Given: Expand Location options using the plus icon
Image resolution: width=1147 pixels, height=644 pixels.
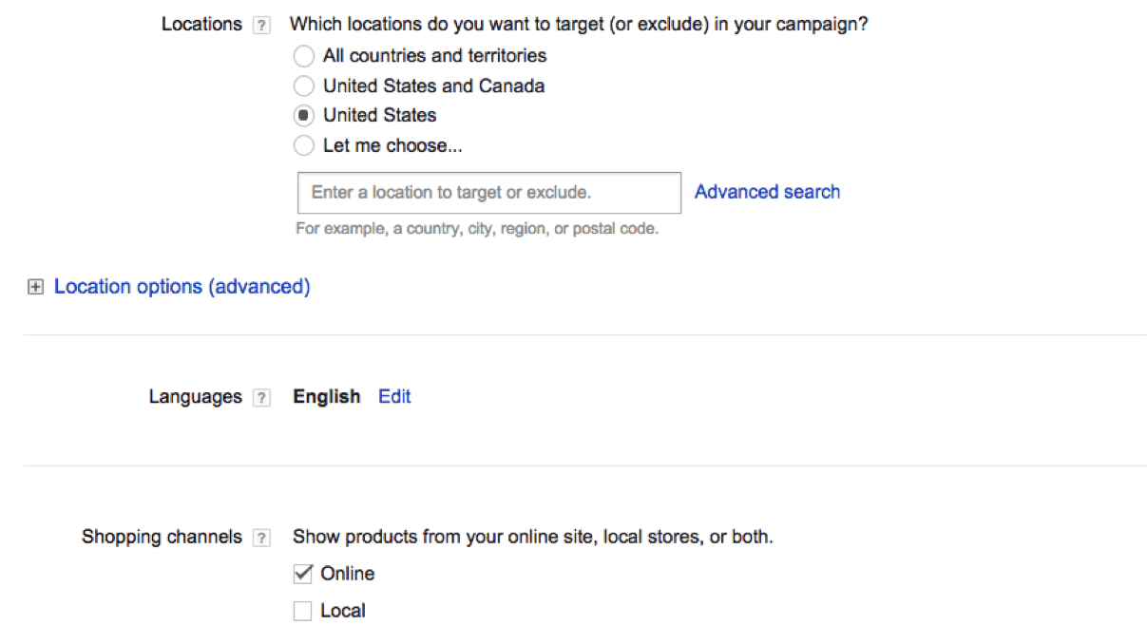Looking at the screenshot, I should pos(36,287).
